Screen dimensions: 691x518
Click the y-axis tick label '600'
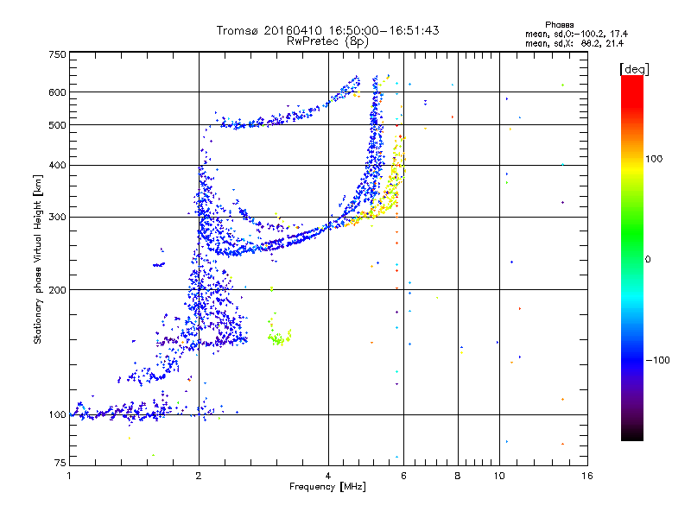[58, 92]
